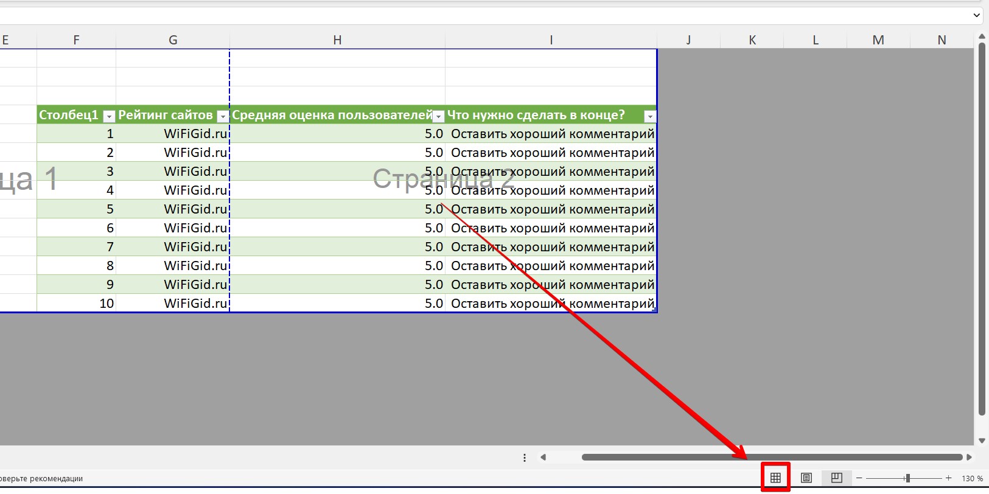Screen dimensions: 989x494
Task: Click WiFiGid.ru in the row numbered 5
Action: [x=173, y=209]
